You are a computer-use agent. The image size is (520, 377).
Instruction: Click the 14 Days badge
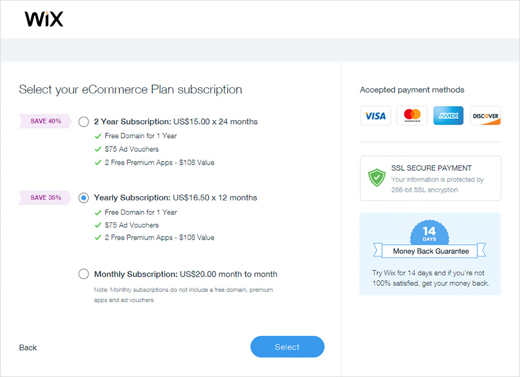click(429, 232)
